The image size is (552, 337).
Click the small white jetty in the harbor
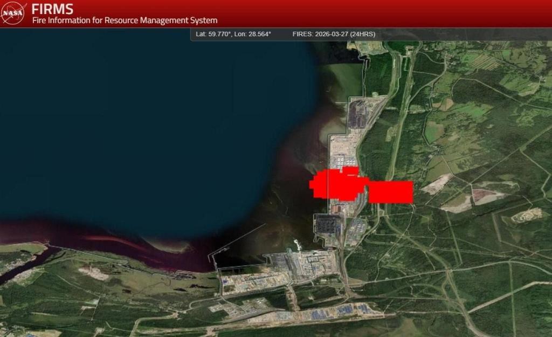pyautogui.click(x=296, y=243)
